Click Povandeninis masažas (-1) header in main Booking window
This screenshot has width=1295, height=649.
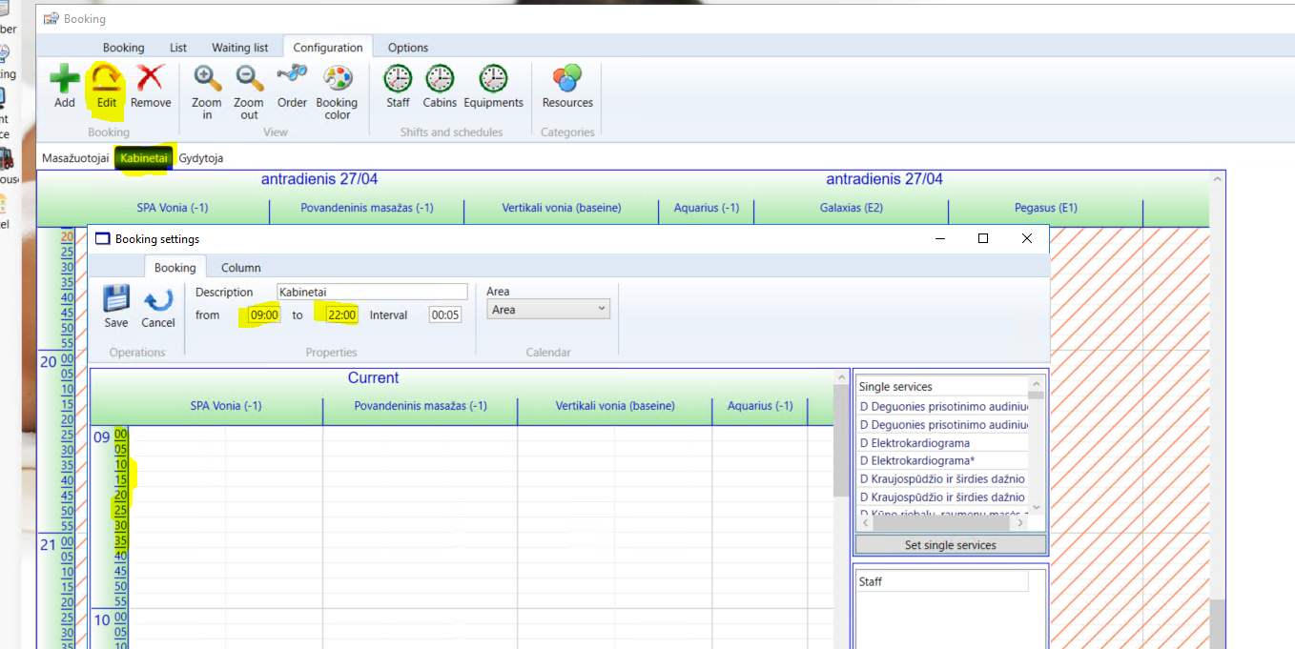[367, 208]
